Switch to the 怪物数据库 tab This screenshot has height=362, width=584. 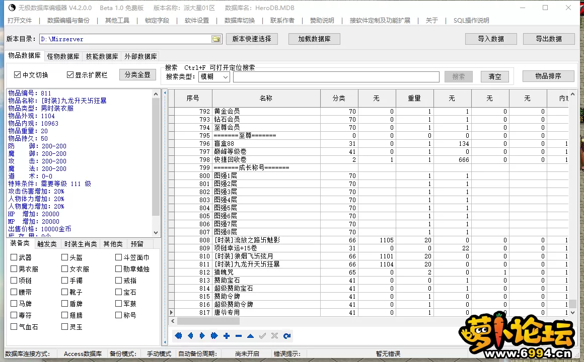coord(63,56)
